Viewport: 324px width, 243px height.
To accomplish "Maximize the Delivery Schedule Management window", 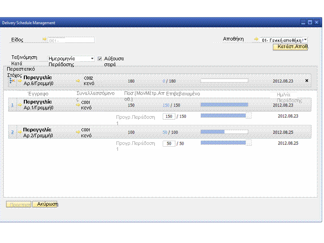I will pos(310,22).
